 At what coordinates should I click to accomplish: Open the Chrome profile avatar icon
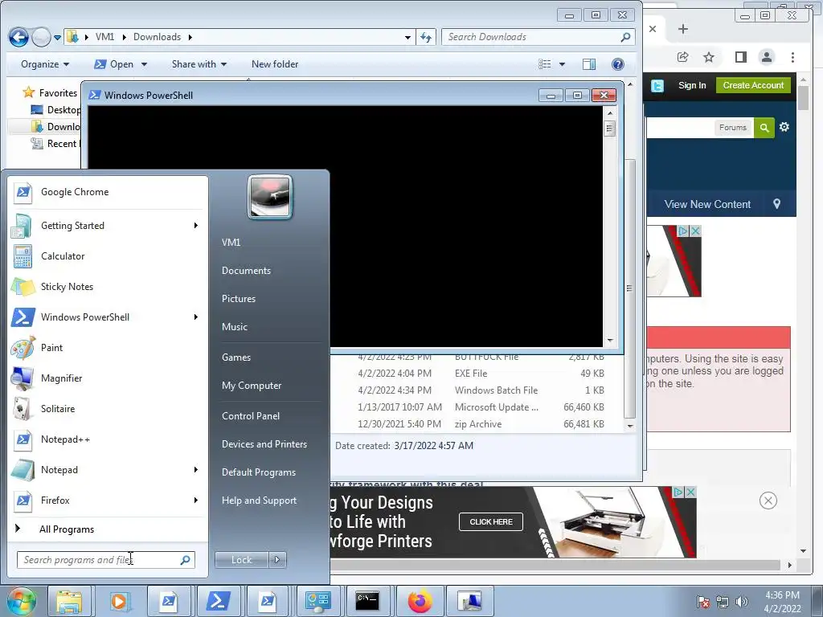coord(767,57)
